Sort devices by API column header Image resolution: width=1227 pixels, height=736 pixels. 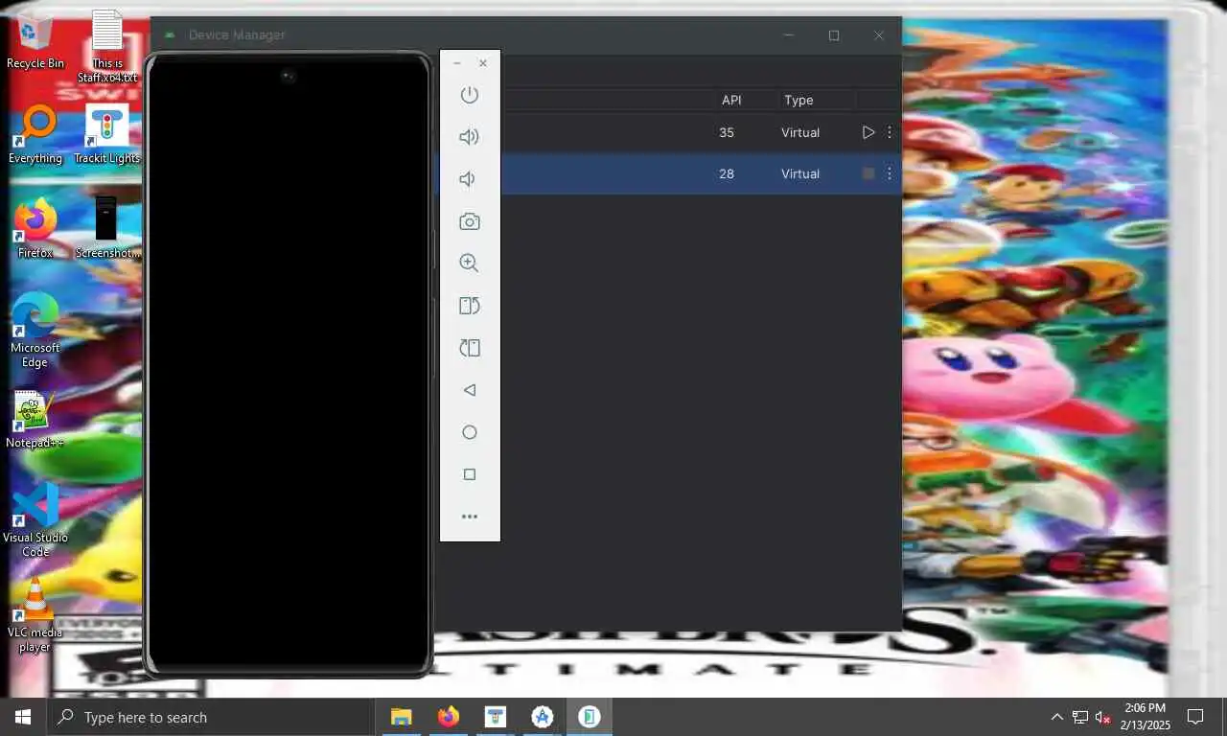point(731,100)
